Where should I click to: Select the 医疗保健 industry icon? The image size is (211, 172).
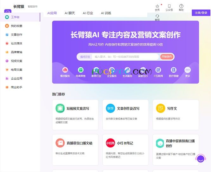click(174, 70)
